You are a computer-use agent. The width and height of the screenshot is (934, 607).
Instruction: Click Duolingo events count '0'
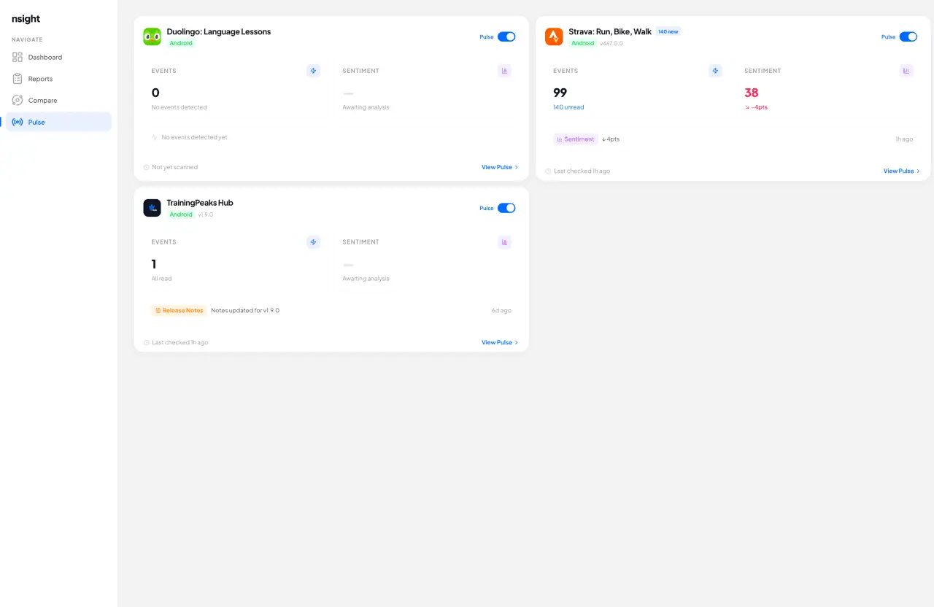[x=155, y=93]
